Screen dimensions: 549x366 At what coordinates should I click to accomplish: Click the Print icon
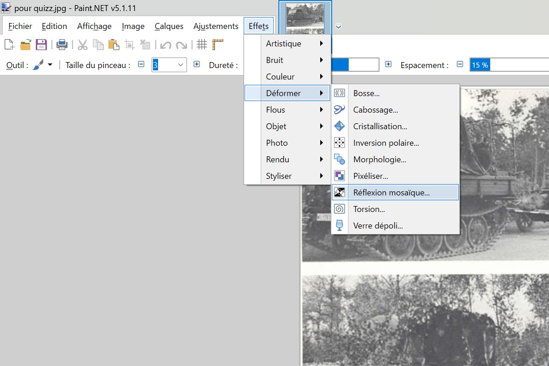(x=62, y=45)
